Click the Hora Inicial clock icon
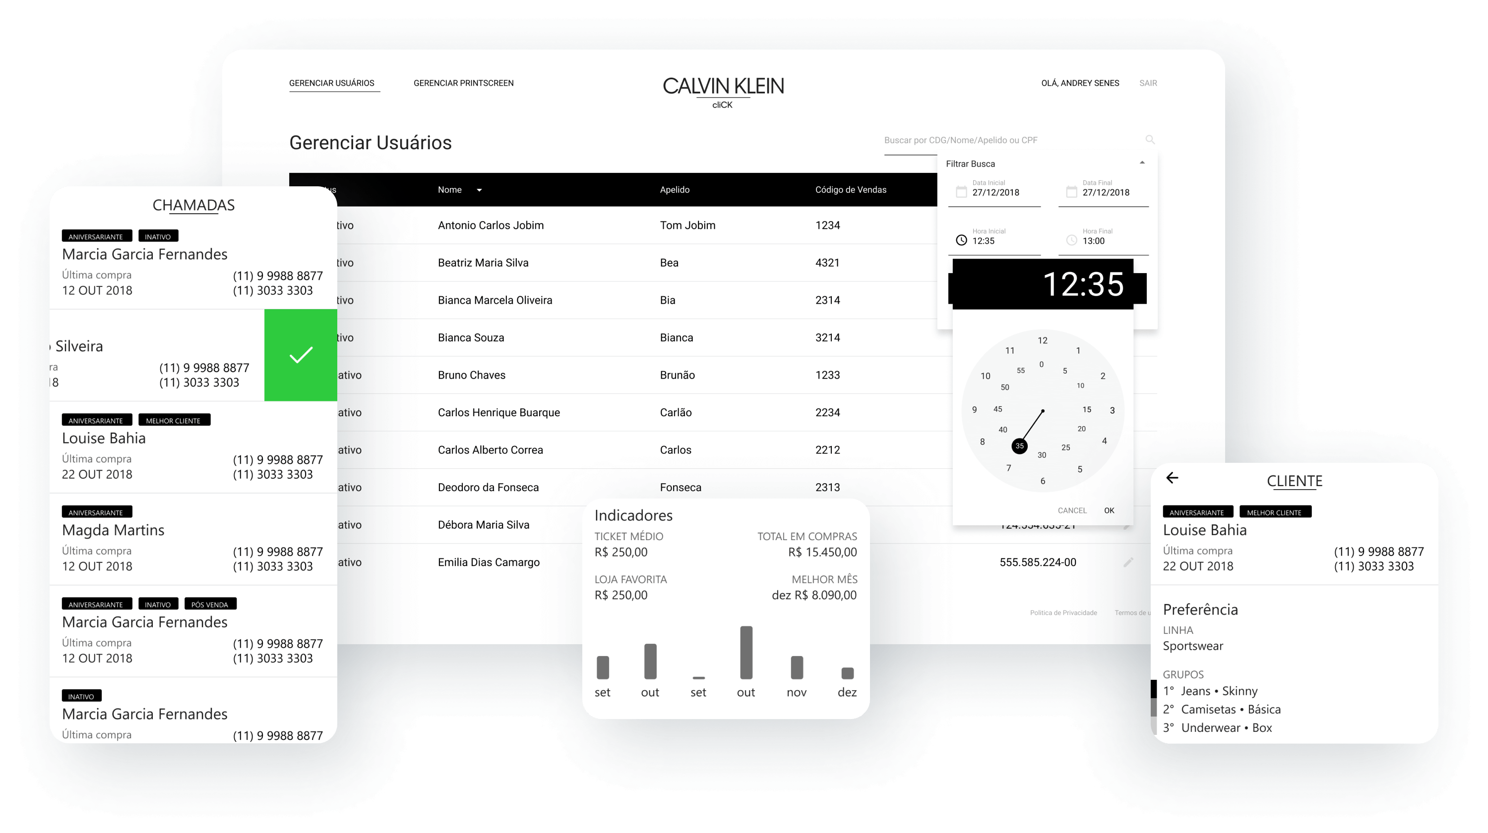1488x833 pixels. tap(961, 240)
